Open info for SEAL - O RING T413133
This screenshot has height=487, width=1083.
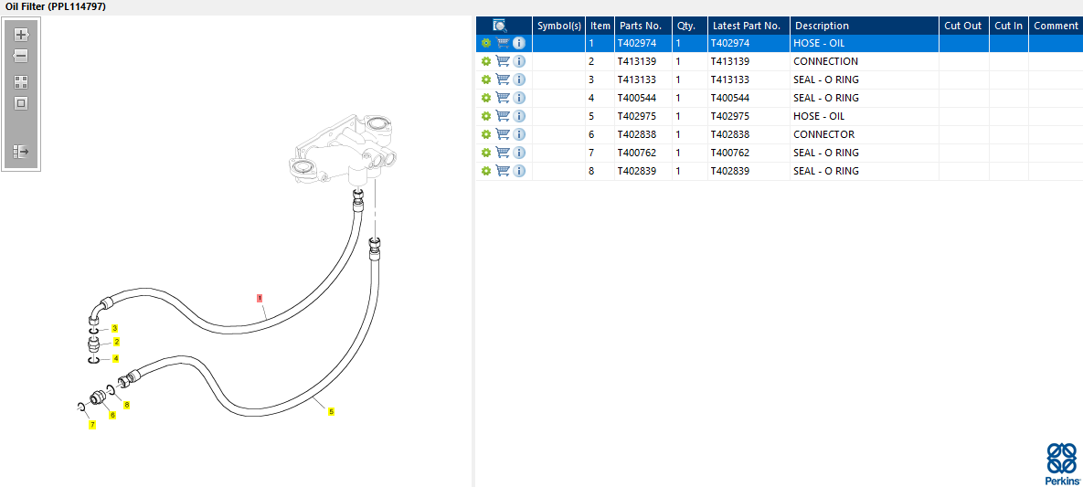[x=519, y=79]
